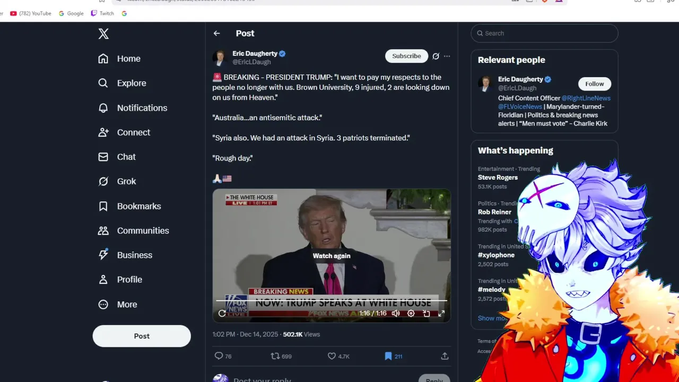Open the Twitch bookmark

102,13
